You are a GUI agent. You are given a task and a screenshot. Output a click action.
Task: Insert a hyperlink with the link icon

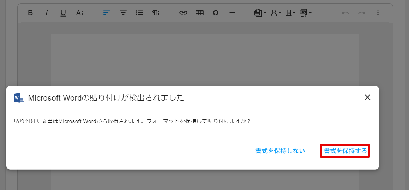click(184, 13)
